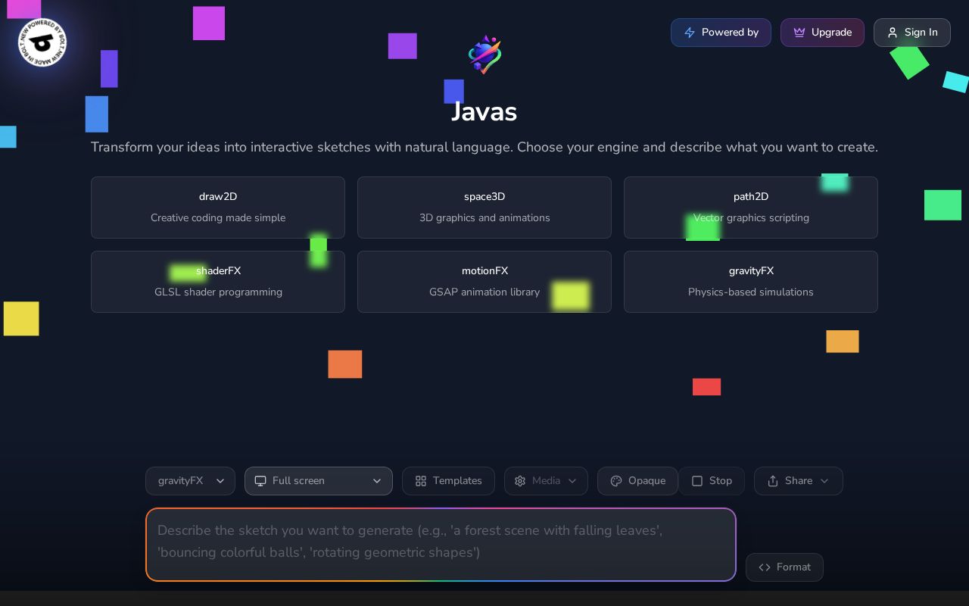969x606 pixels.
Task: Select the space3D engine card
Action: [x=484, y=208]
